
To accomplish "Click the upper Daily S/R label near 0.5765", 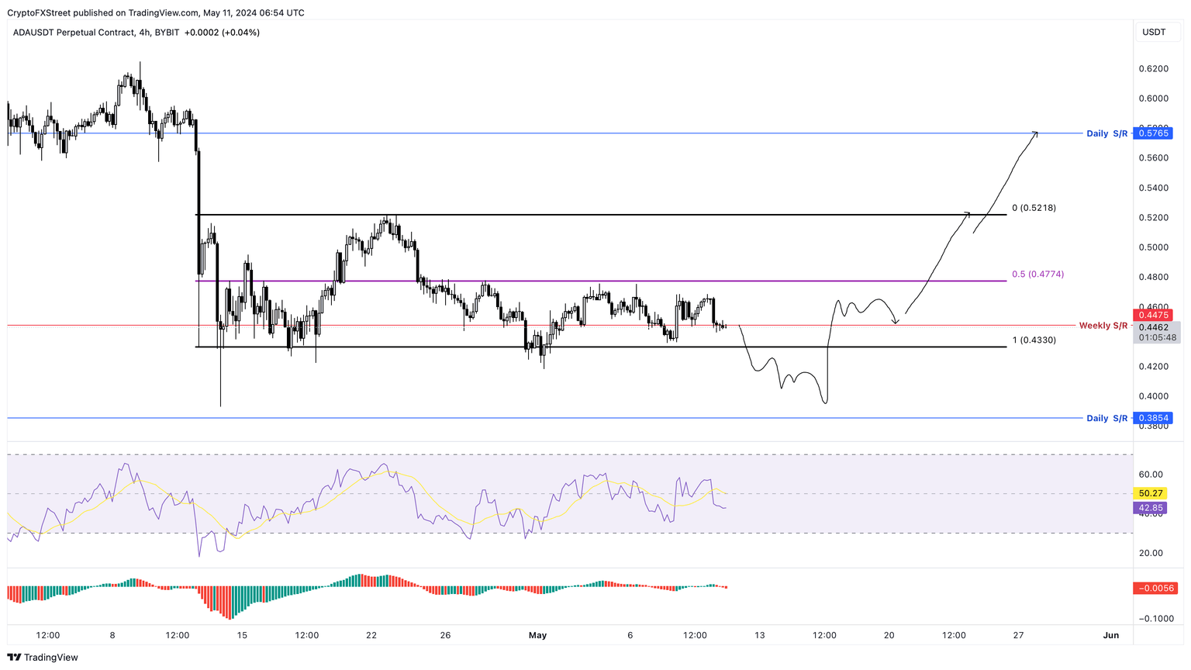I will click(1107, 133).
